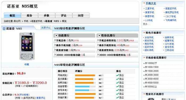Click the green trend icon in 存储扩展 row
The width and height of the screenshot is (186, 100).
(x=117, y=98)
